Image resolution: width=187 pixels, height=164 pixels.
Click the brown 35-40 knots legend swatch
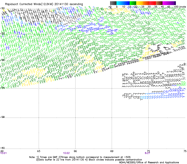(x=159, y=3)
